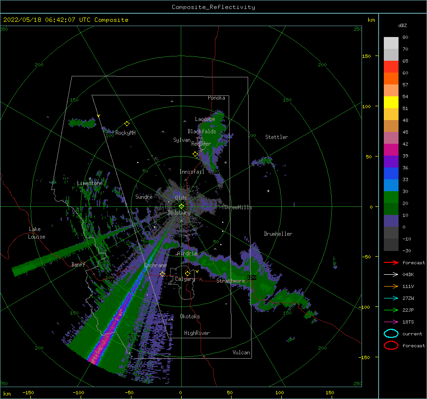Click the magenta 18TS arrow in legend
The width and height of the screenshot is (427, 399).
click(x=391, y=322)
